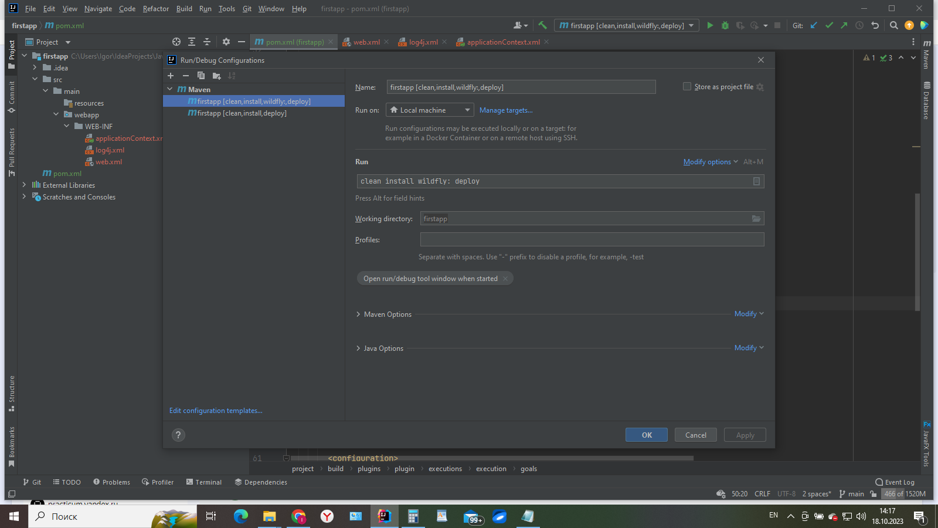Remove the 'Open run/debug tool window' chip
Screen dimensions: 938x528
coord(505,279)
